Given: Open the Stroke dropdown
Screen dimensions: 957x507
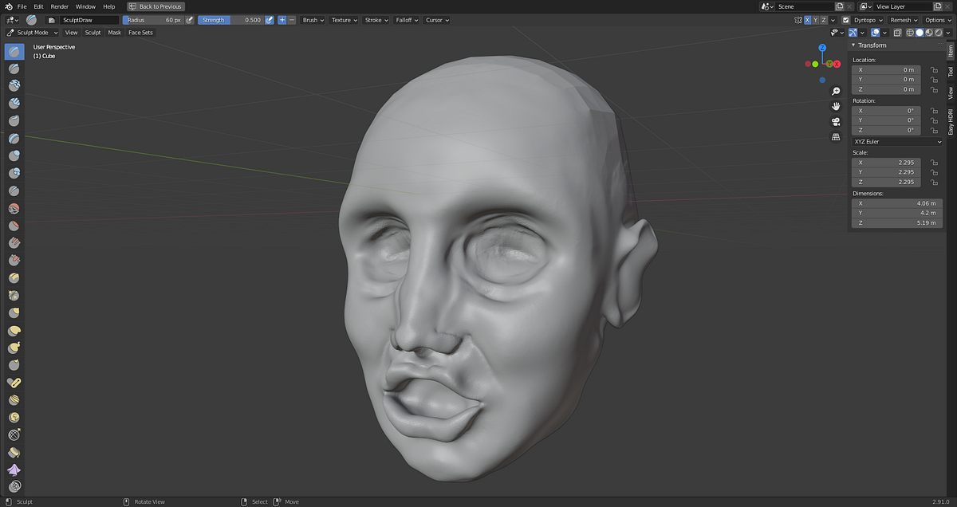Looking at the screenshot, I should coord(376,20).
